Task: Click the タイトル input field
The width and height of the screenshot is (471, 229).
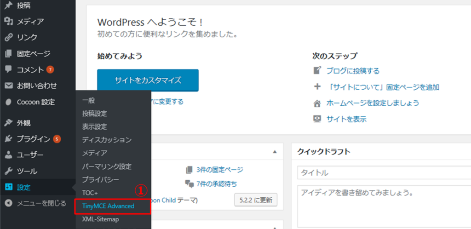Action: (x=382, y=172)
